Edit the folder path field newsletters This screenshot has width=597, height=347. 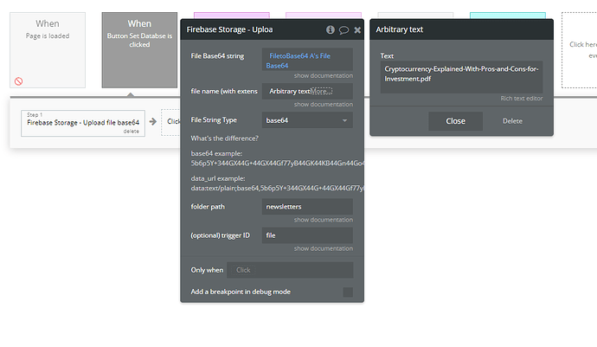(307, 207)
